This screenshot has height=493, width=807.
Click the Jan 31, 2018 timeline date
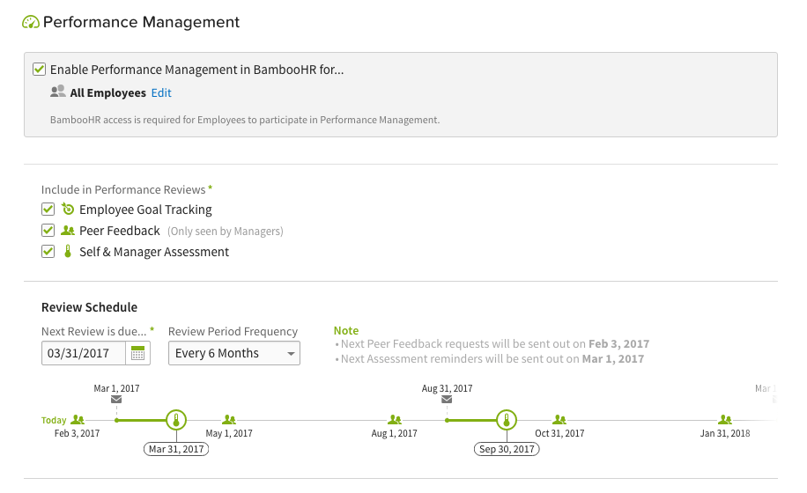725,433
